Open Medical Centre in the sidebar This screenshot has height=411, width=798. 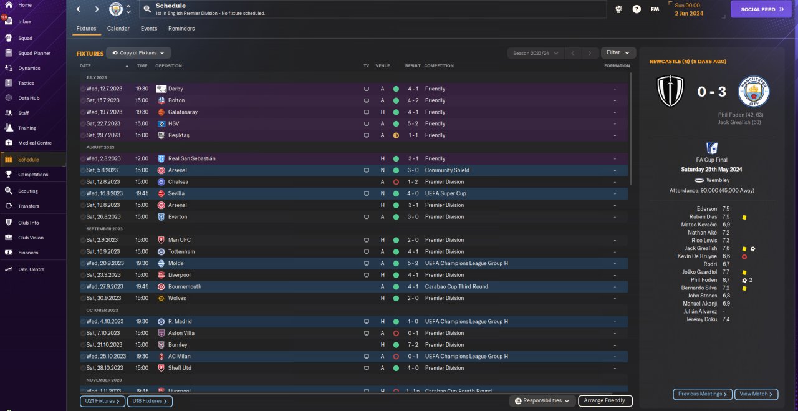point(34,143)
